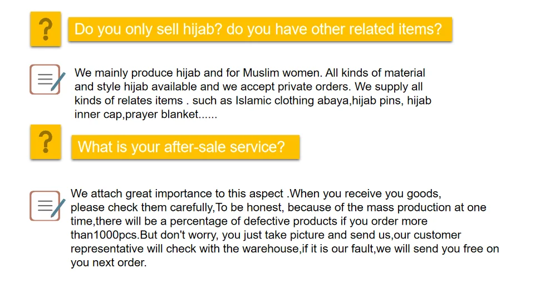Click the text 'inner cap,prayer blanket'

tap(136, 114)
